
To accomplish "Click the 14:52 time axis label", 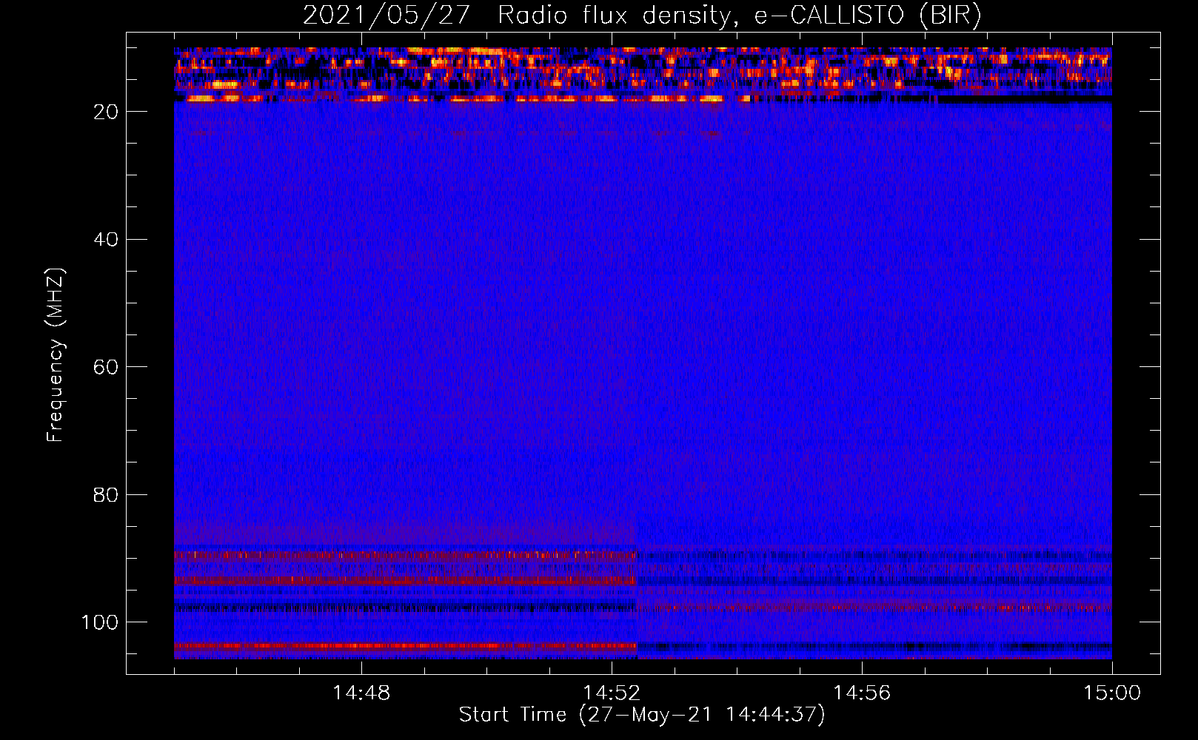I will click(612, 693).
